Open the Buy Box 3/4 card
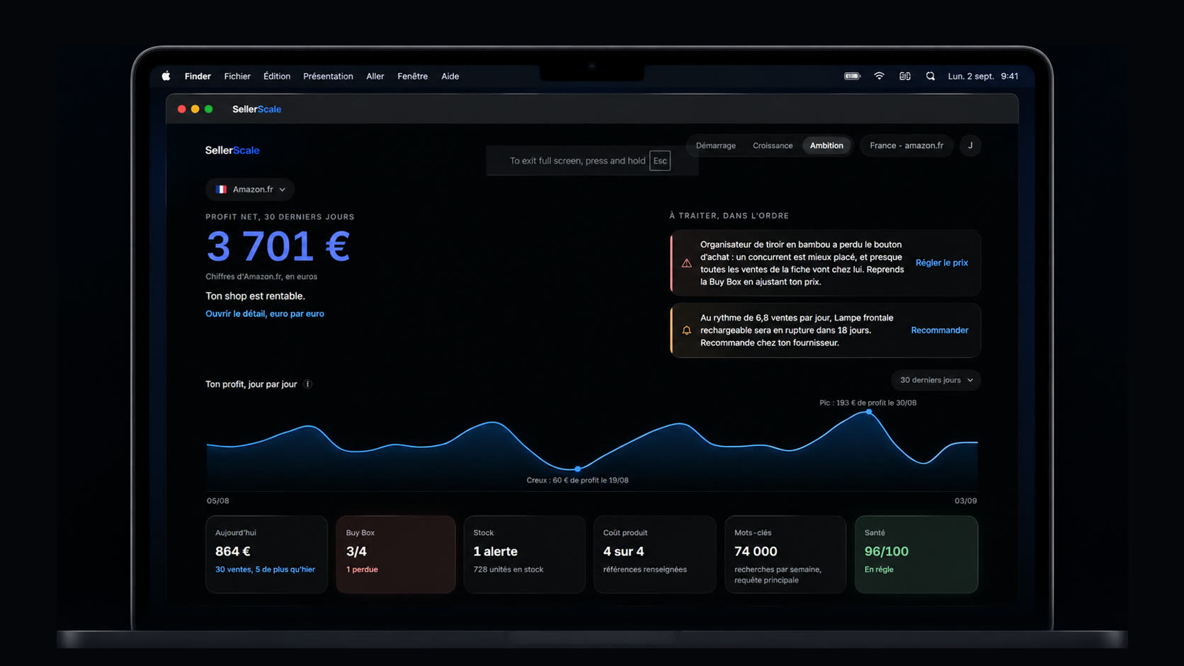This screenshot has width=1184, height=666. 396,554
